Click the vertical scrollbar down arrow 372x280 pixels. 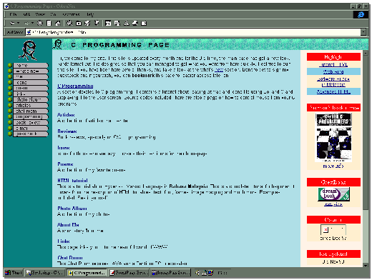pyautogui.click(x=366, y=265)
